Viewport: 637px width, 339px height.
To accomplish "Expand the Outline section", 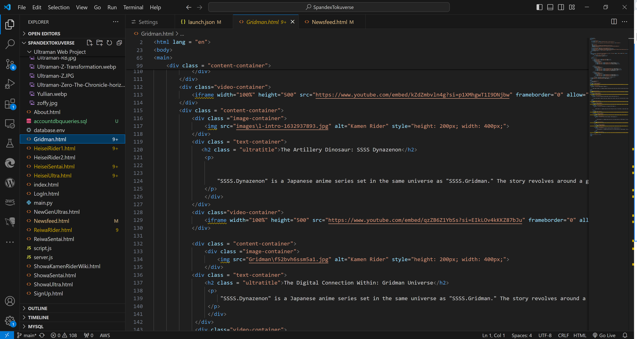I will tap(72, 308).
